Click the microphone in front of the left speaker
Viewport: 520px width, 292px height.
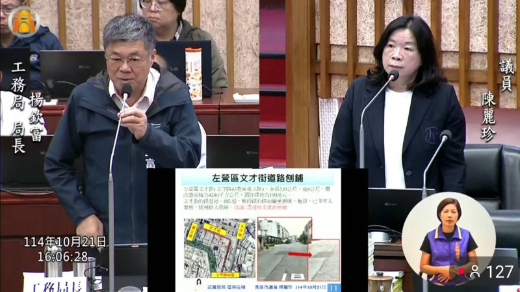coord(126,92)
